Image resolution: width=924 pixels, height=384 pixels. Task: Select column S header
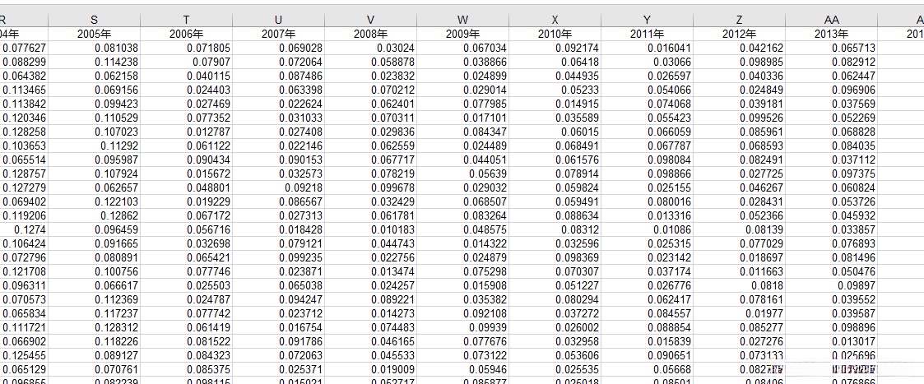coord(95,20)
